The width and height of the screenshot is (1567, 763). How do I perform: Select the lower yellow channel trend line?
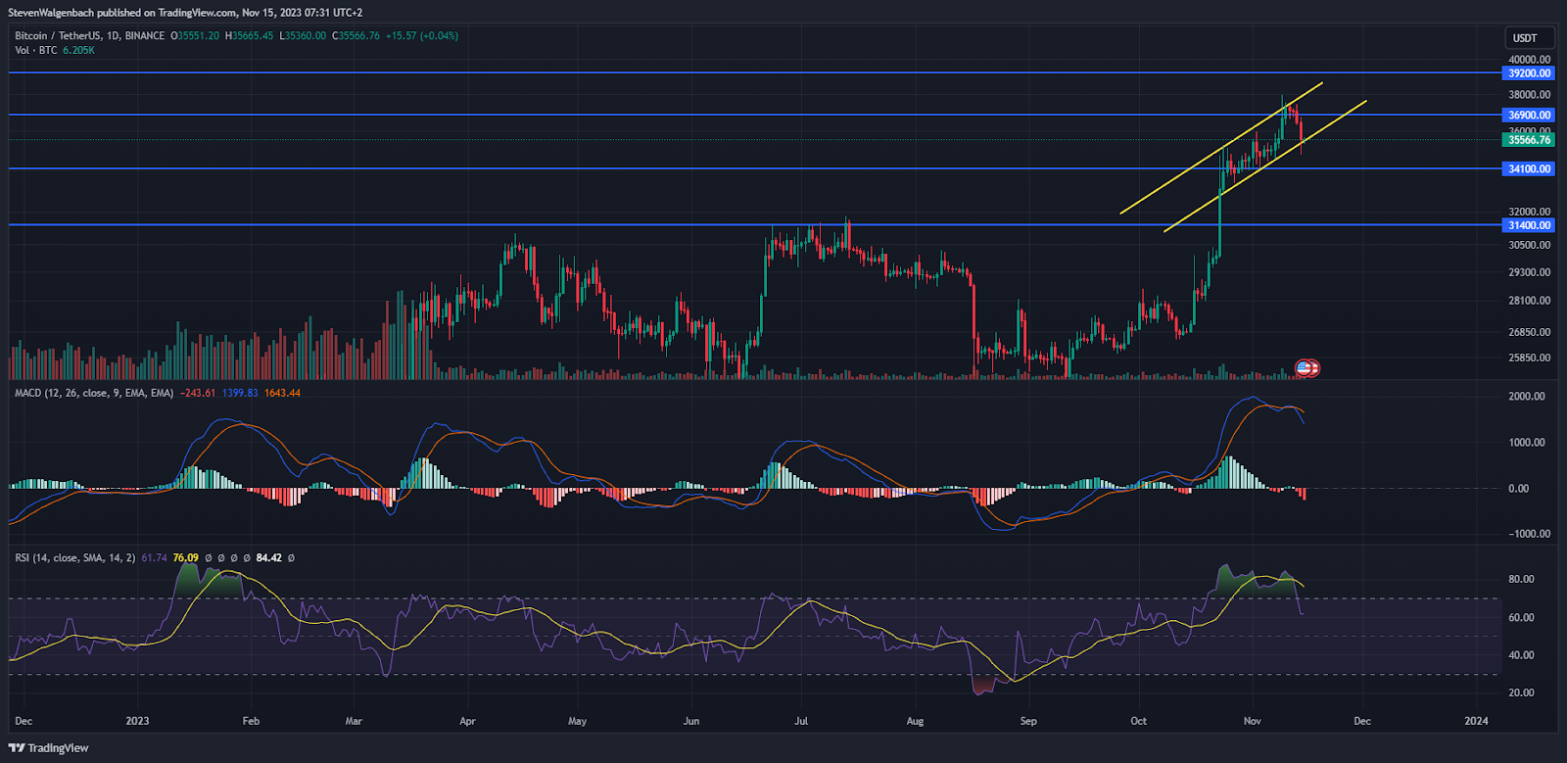(1265, 167)
